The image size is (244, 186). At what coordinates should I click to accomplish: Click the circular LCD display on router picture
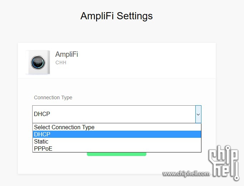(x=38, y=62)
